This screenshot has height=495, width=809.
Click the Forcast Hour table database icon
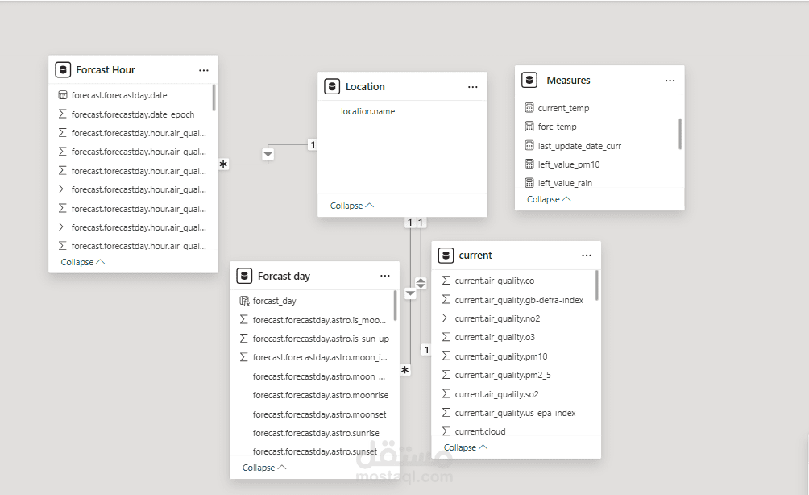63,70
